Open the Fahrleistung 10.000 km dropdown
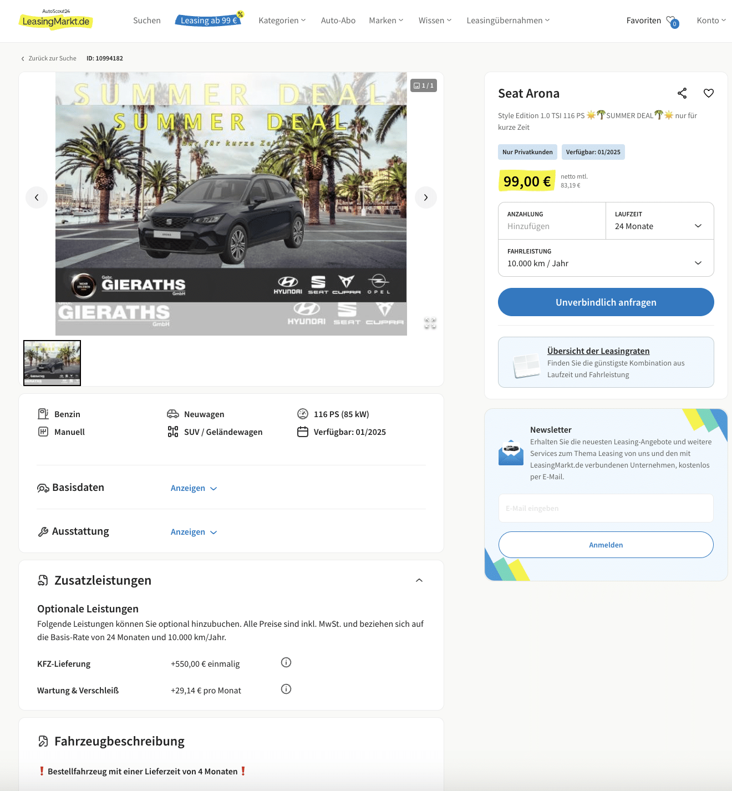 tap(606, 258)
